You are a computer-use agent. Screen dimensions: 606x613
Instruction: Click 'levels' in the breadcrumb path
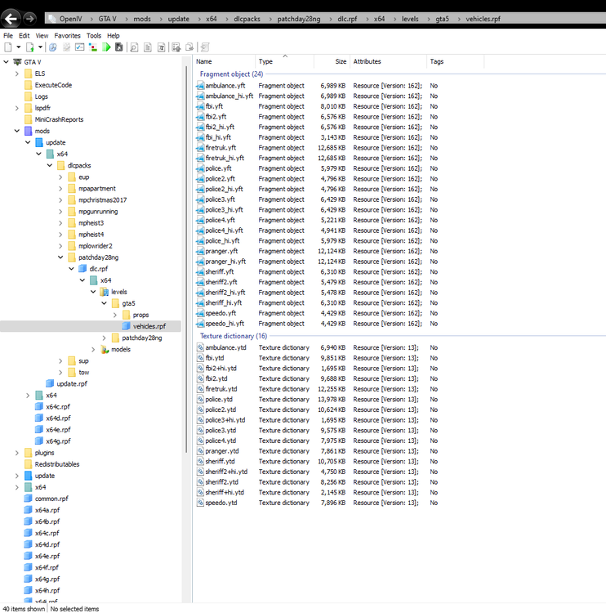click(410, 19)
